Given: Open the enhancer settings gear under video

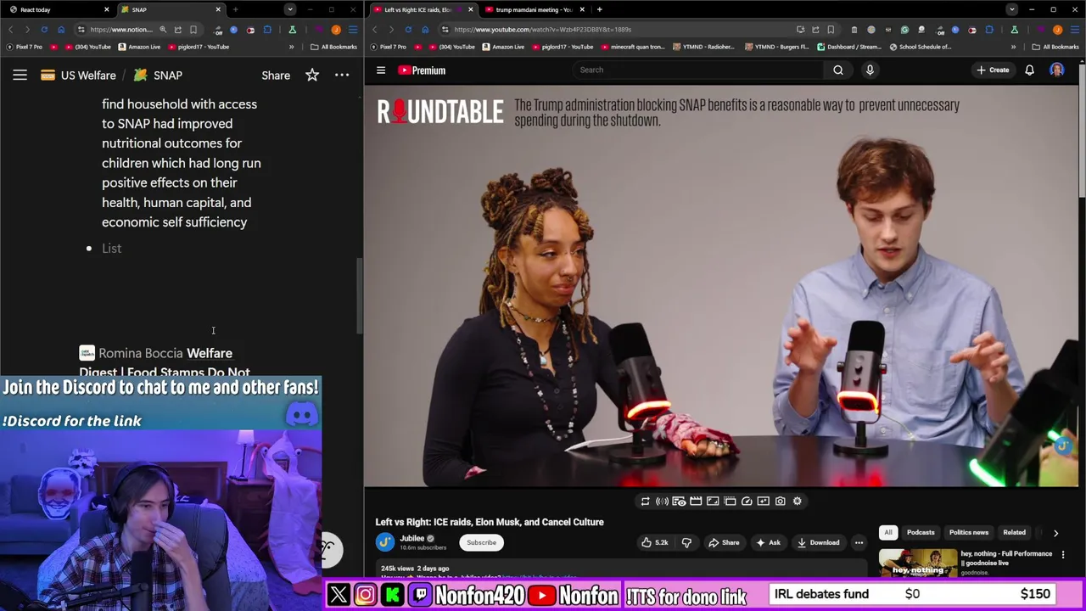Looking at the screenshot, I should 798,502.
